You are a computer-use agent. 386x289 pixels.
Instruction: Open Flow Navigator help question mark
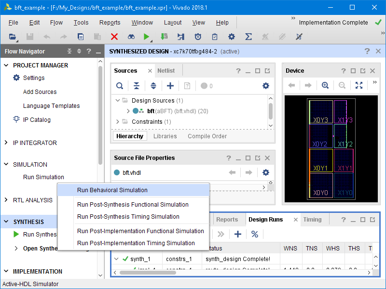89,51
